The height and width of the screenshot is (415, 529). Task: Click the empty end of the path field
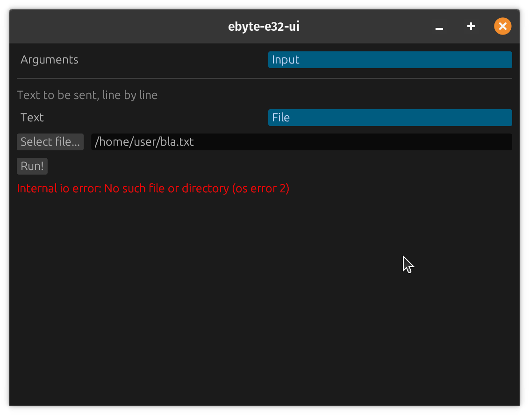tap(421, 142)
